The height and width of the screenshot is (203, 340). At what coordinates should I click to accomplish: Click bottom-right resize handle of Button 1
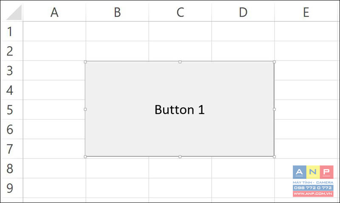tap(274, 157)
